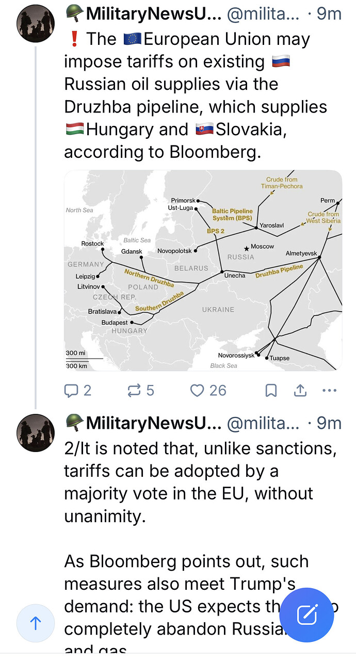Open the second tweet's 9m timestamp
This screenshot has height=661, width=356.
(x=329, y=423)
